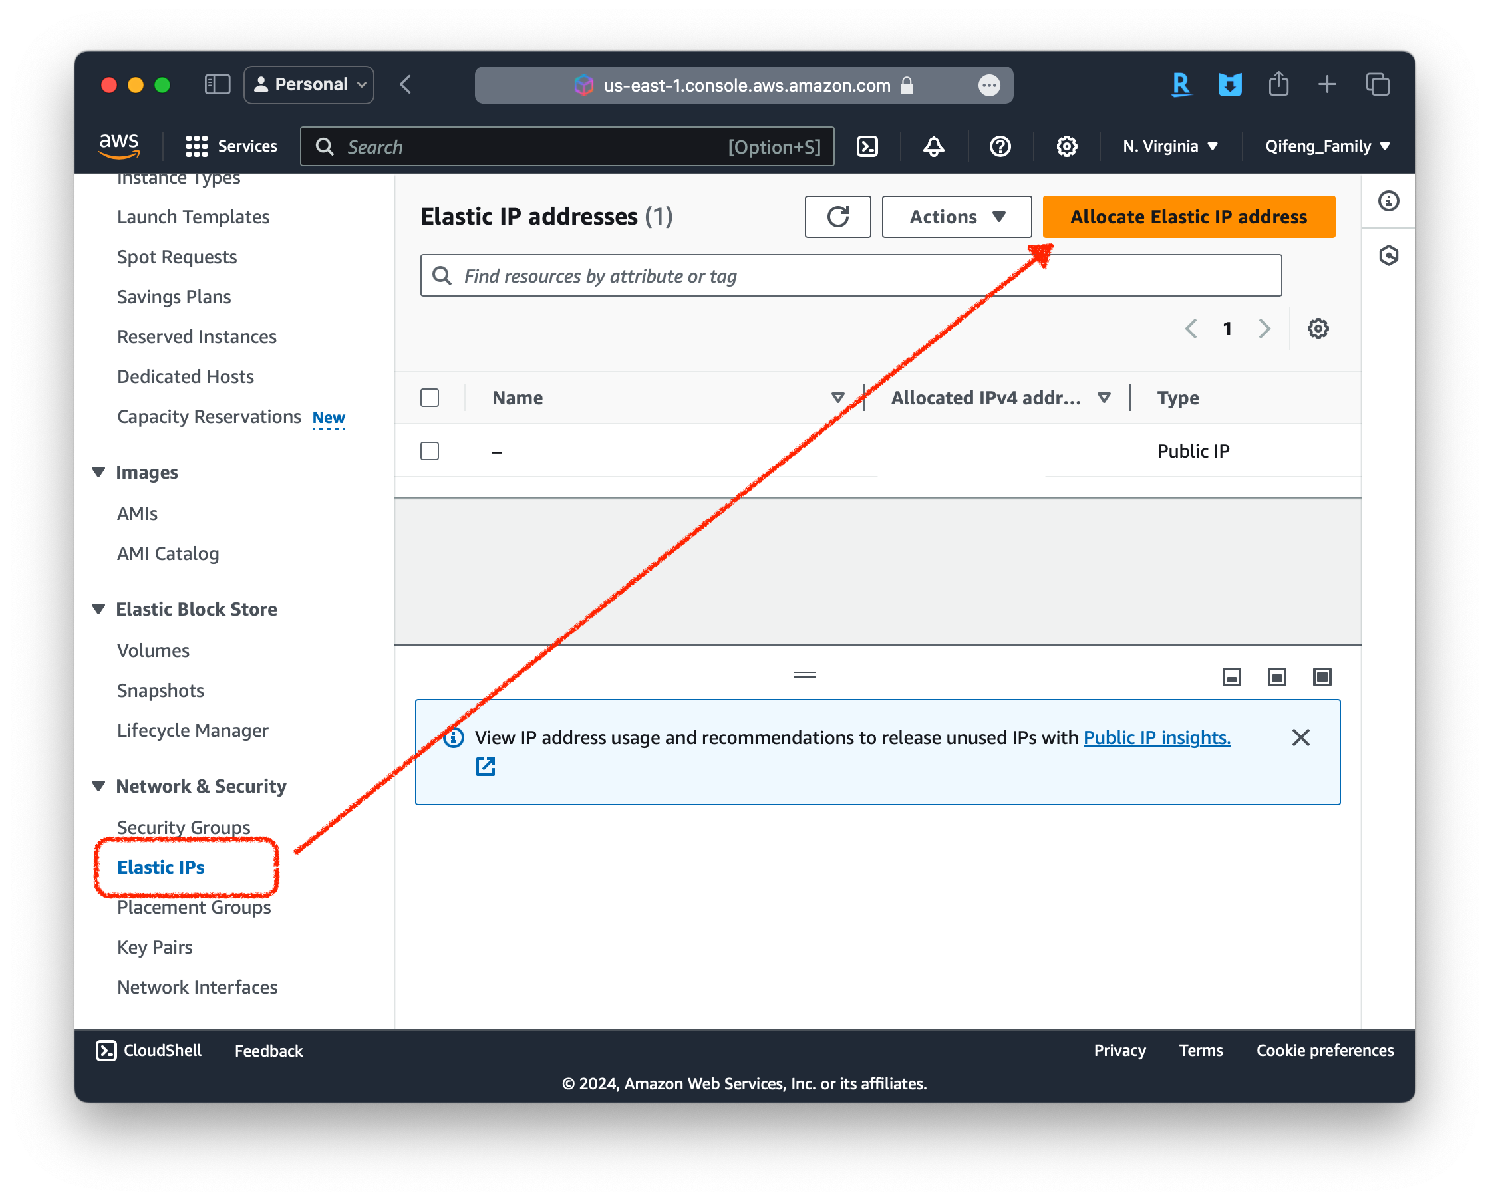
Task: Go to next page of results
Action: [1265, 329]
